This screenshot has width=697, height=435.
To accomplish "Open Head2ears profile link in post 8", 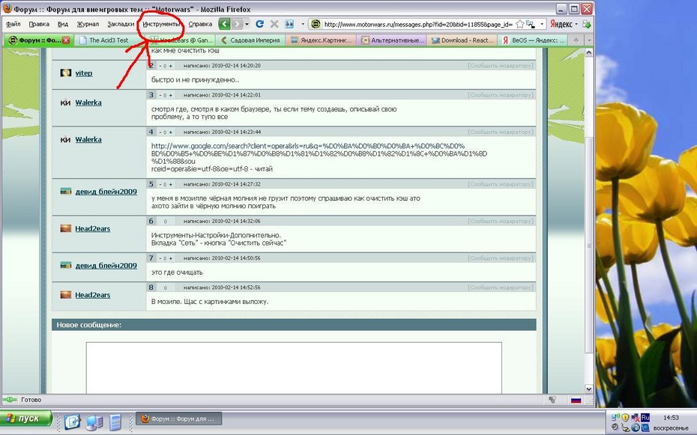I will click(92, 295).
